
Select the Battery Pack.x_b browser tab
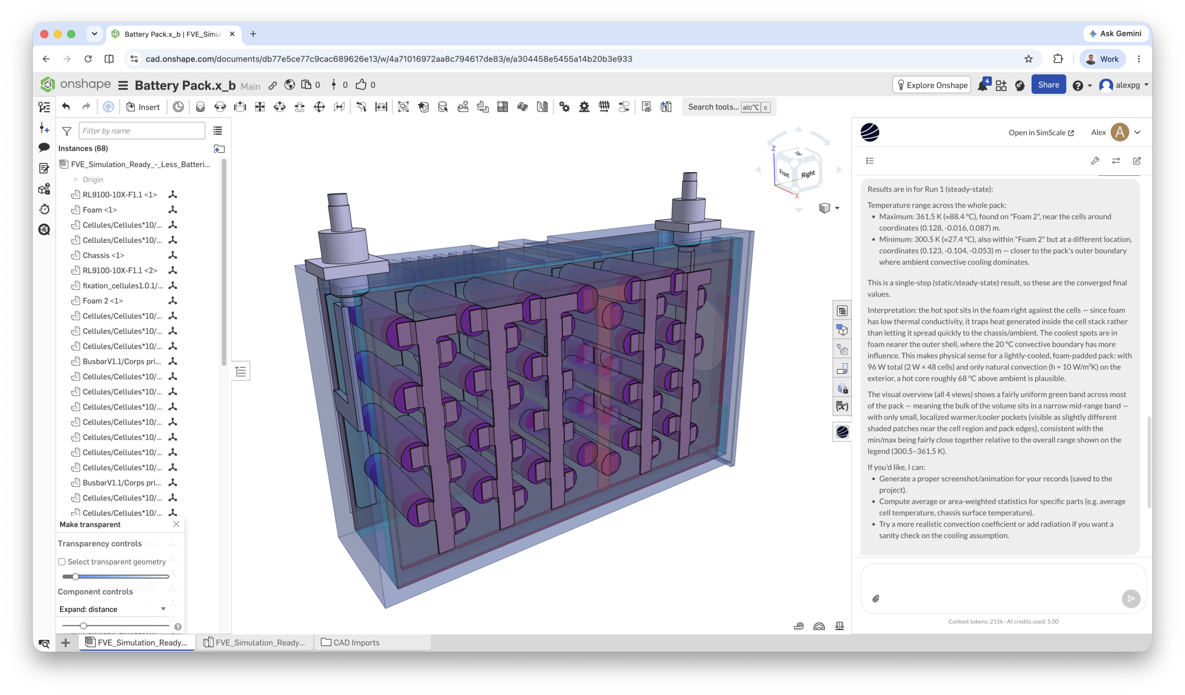click(x=172, y=34)
